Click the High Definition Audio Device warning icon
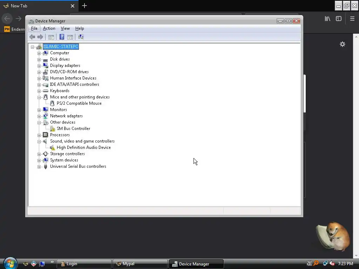The width and height of the screenshot is (359, 269). (53, 147)
